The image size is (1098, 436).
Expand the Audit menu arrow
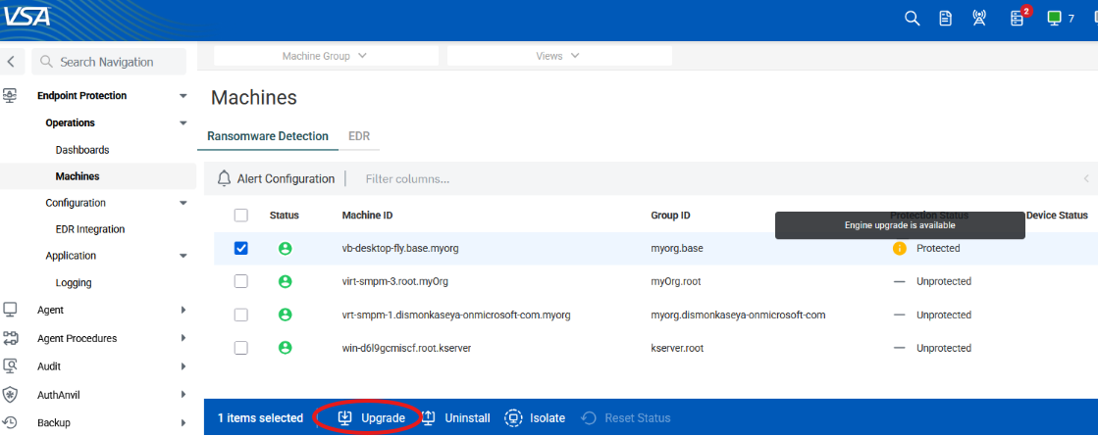183,366
